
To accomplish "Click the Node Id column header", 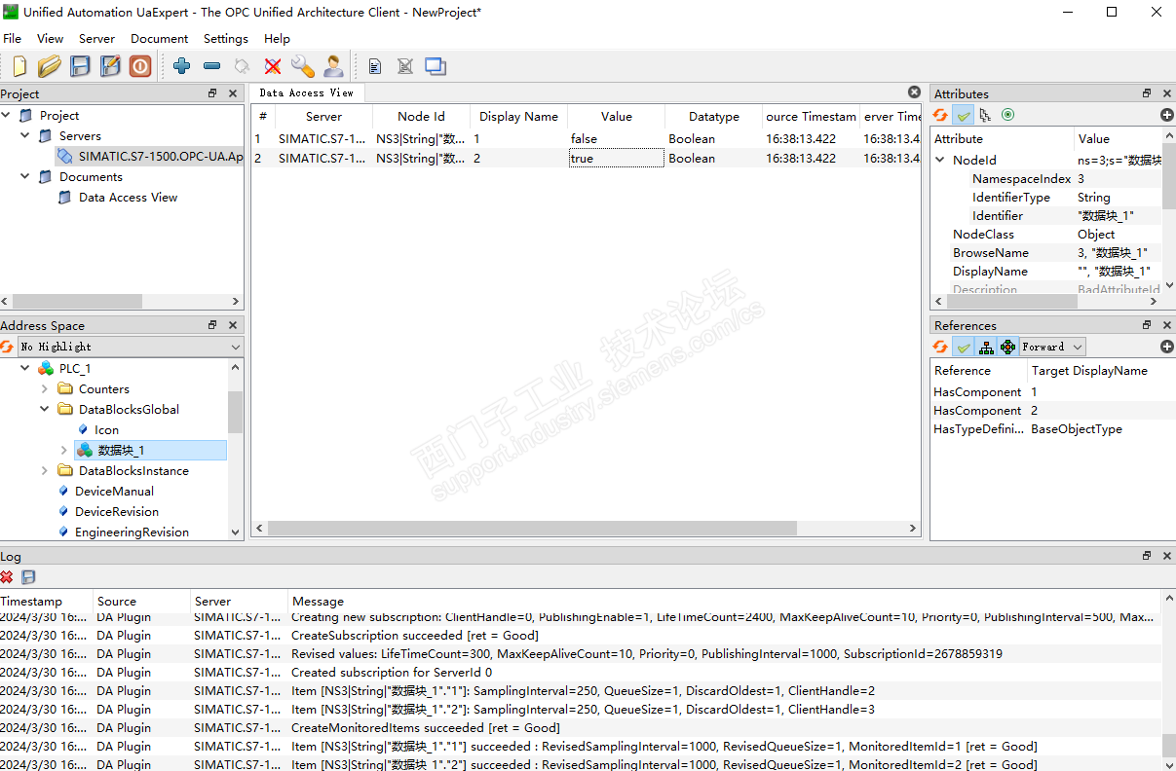I will pos(421,117).
